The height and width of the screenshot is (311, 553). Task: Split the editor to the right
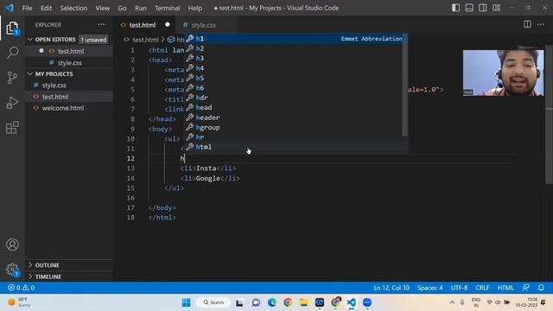[x=527, y=24]
